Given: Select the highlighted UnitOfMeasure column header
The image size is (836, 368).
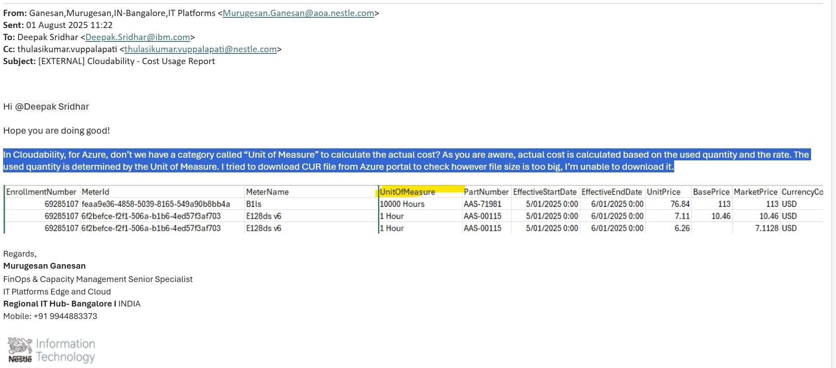Looking at the screenshot, I should click(x=407, y=192).
